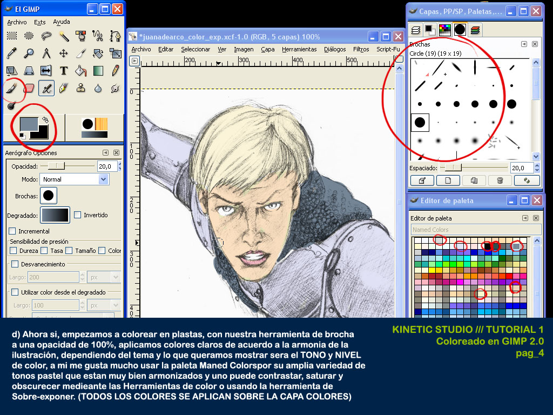Image resolution: width=553 pixels, height=415 pixels.
Task: Select the Airbrush tool
Action: coord(46,88)
